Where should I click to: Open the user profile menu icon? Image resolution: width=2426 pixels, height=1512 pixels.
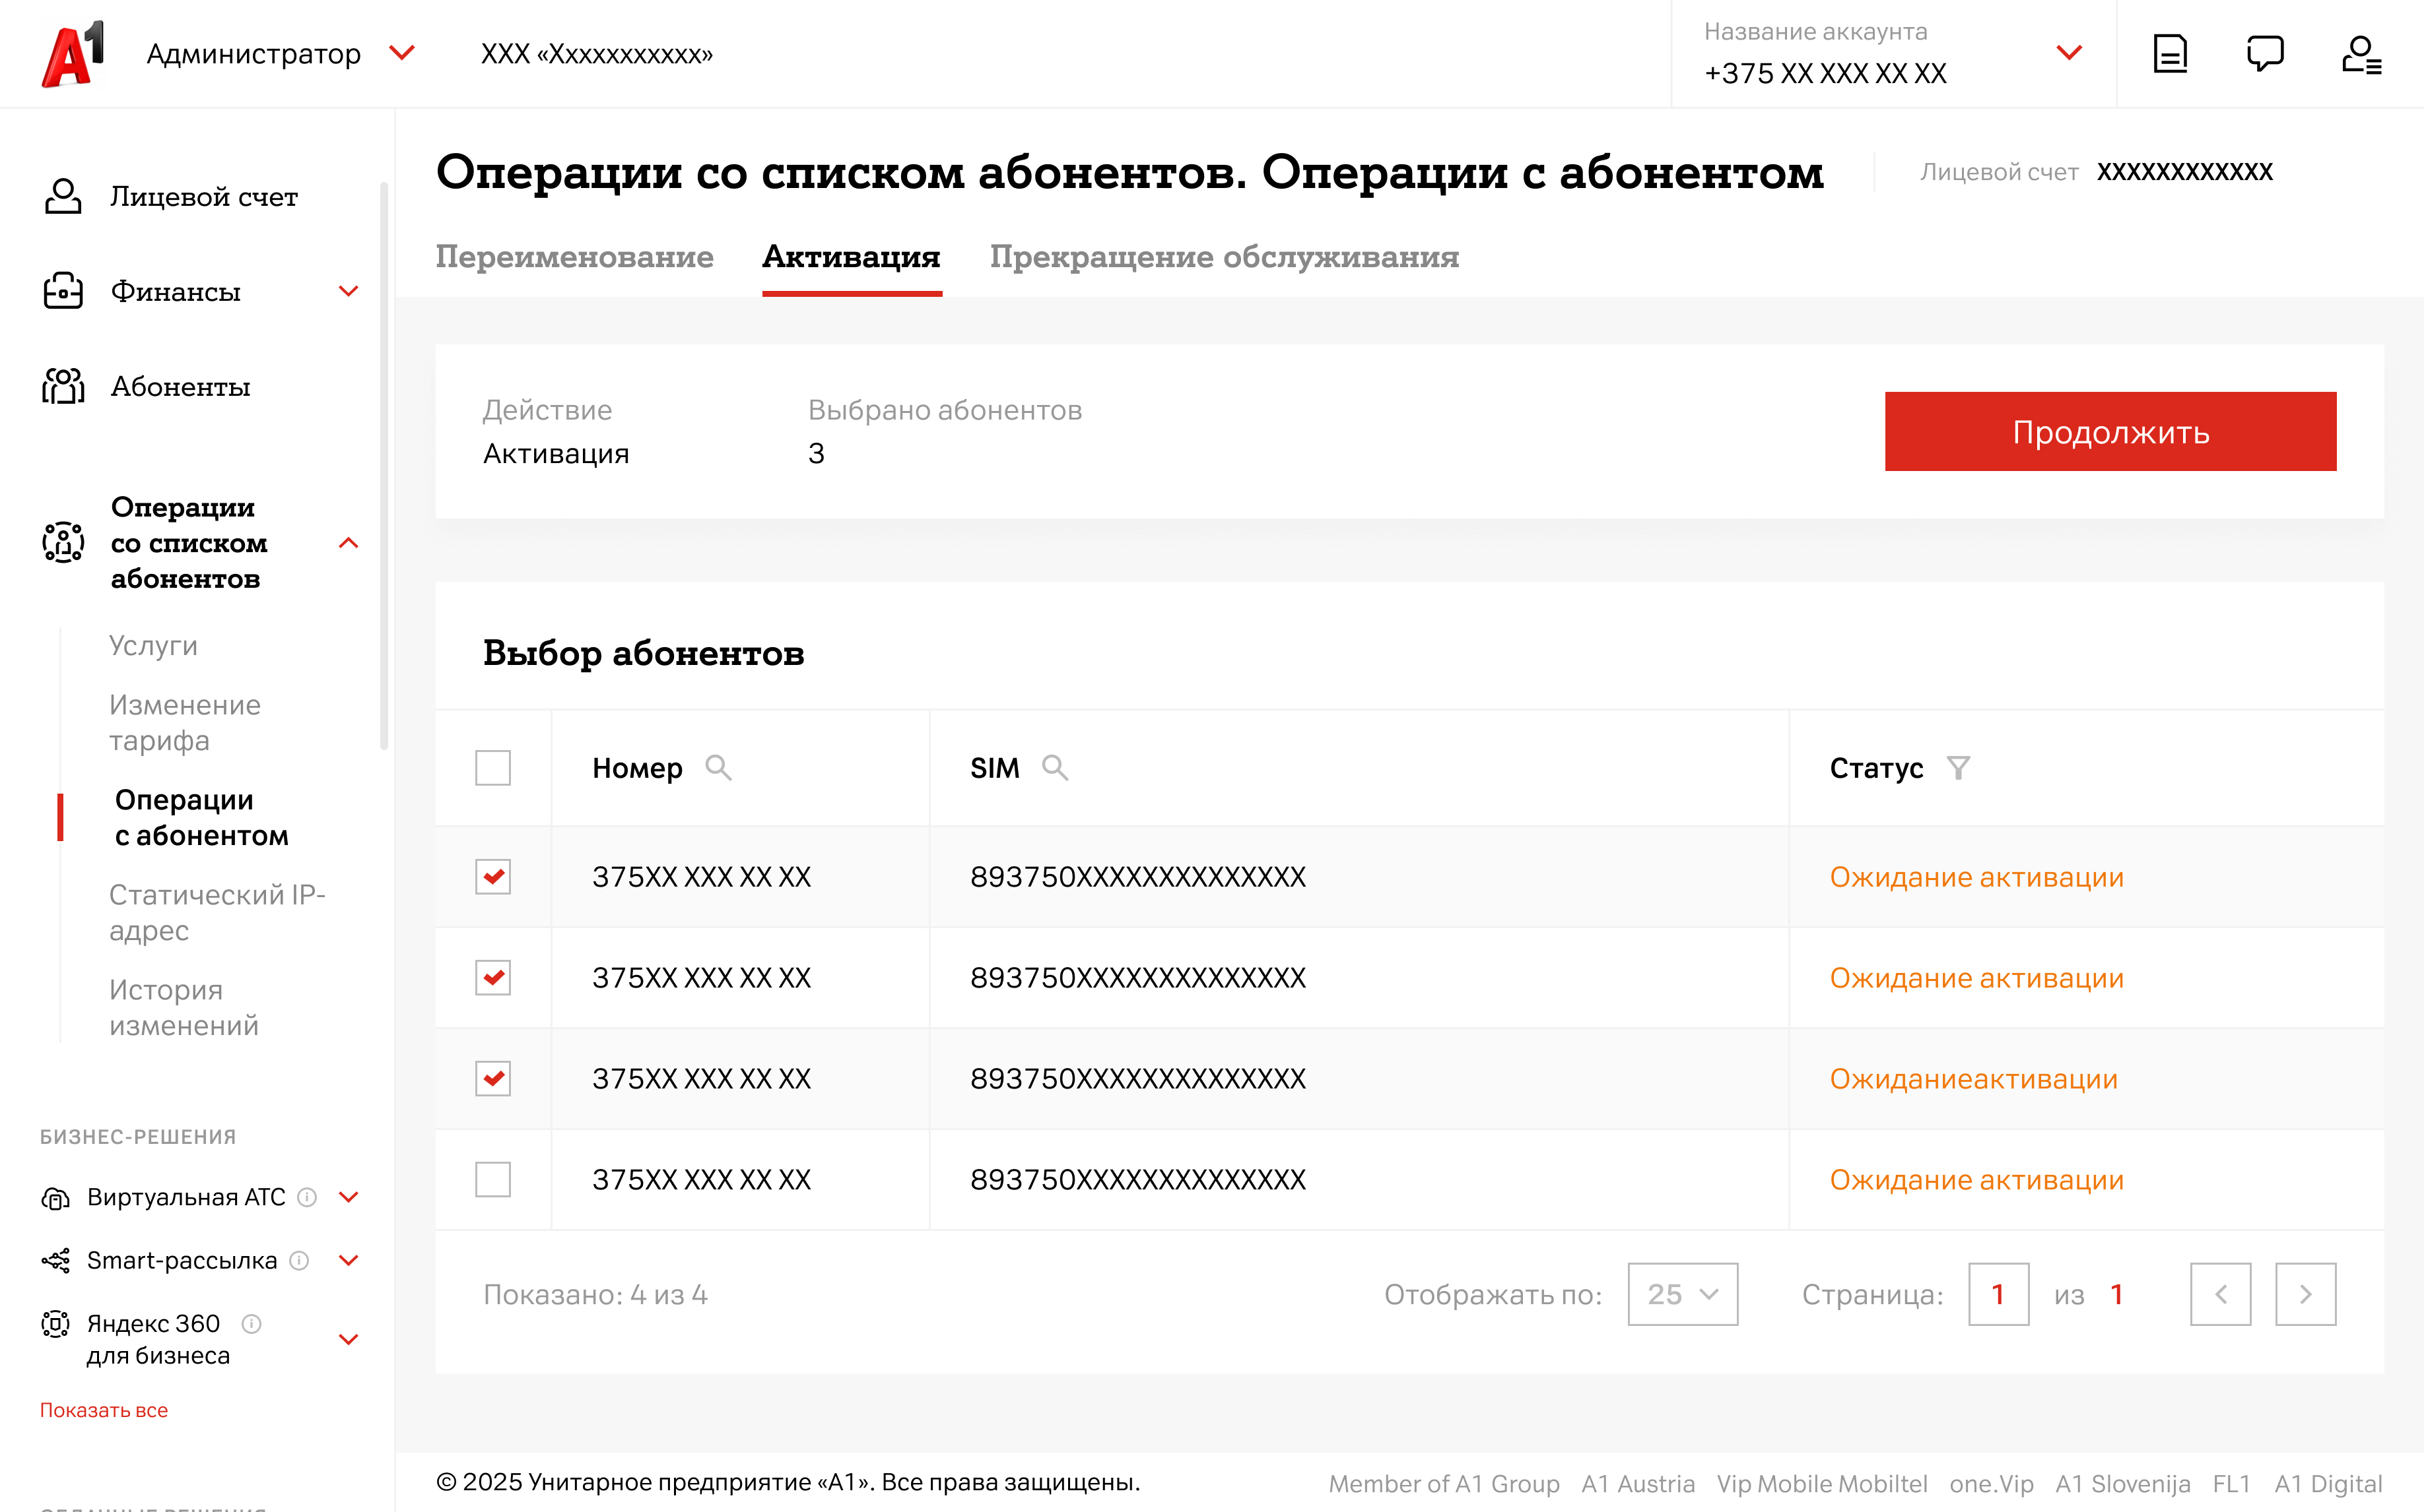2360,54
